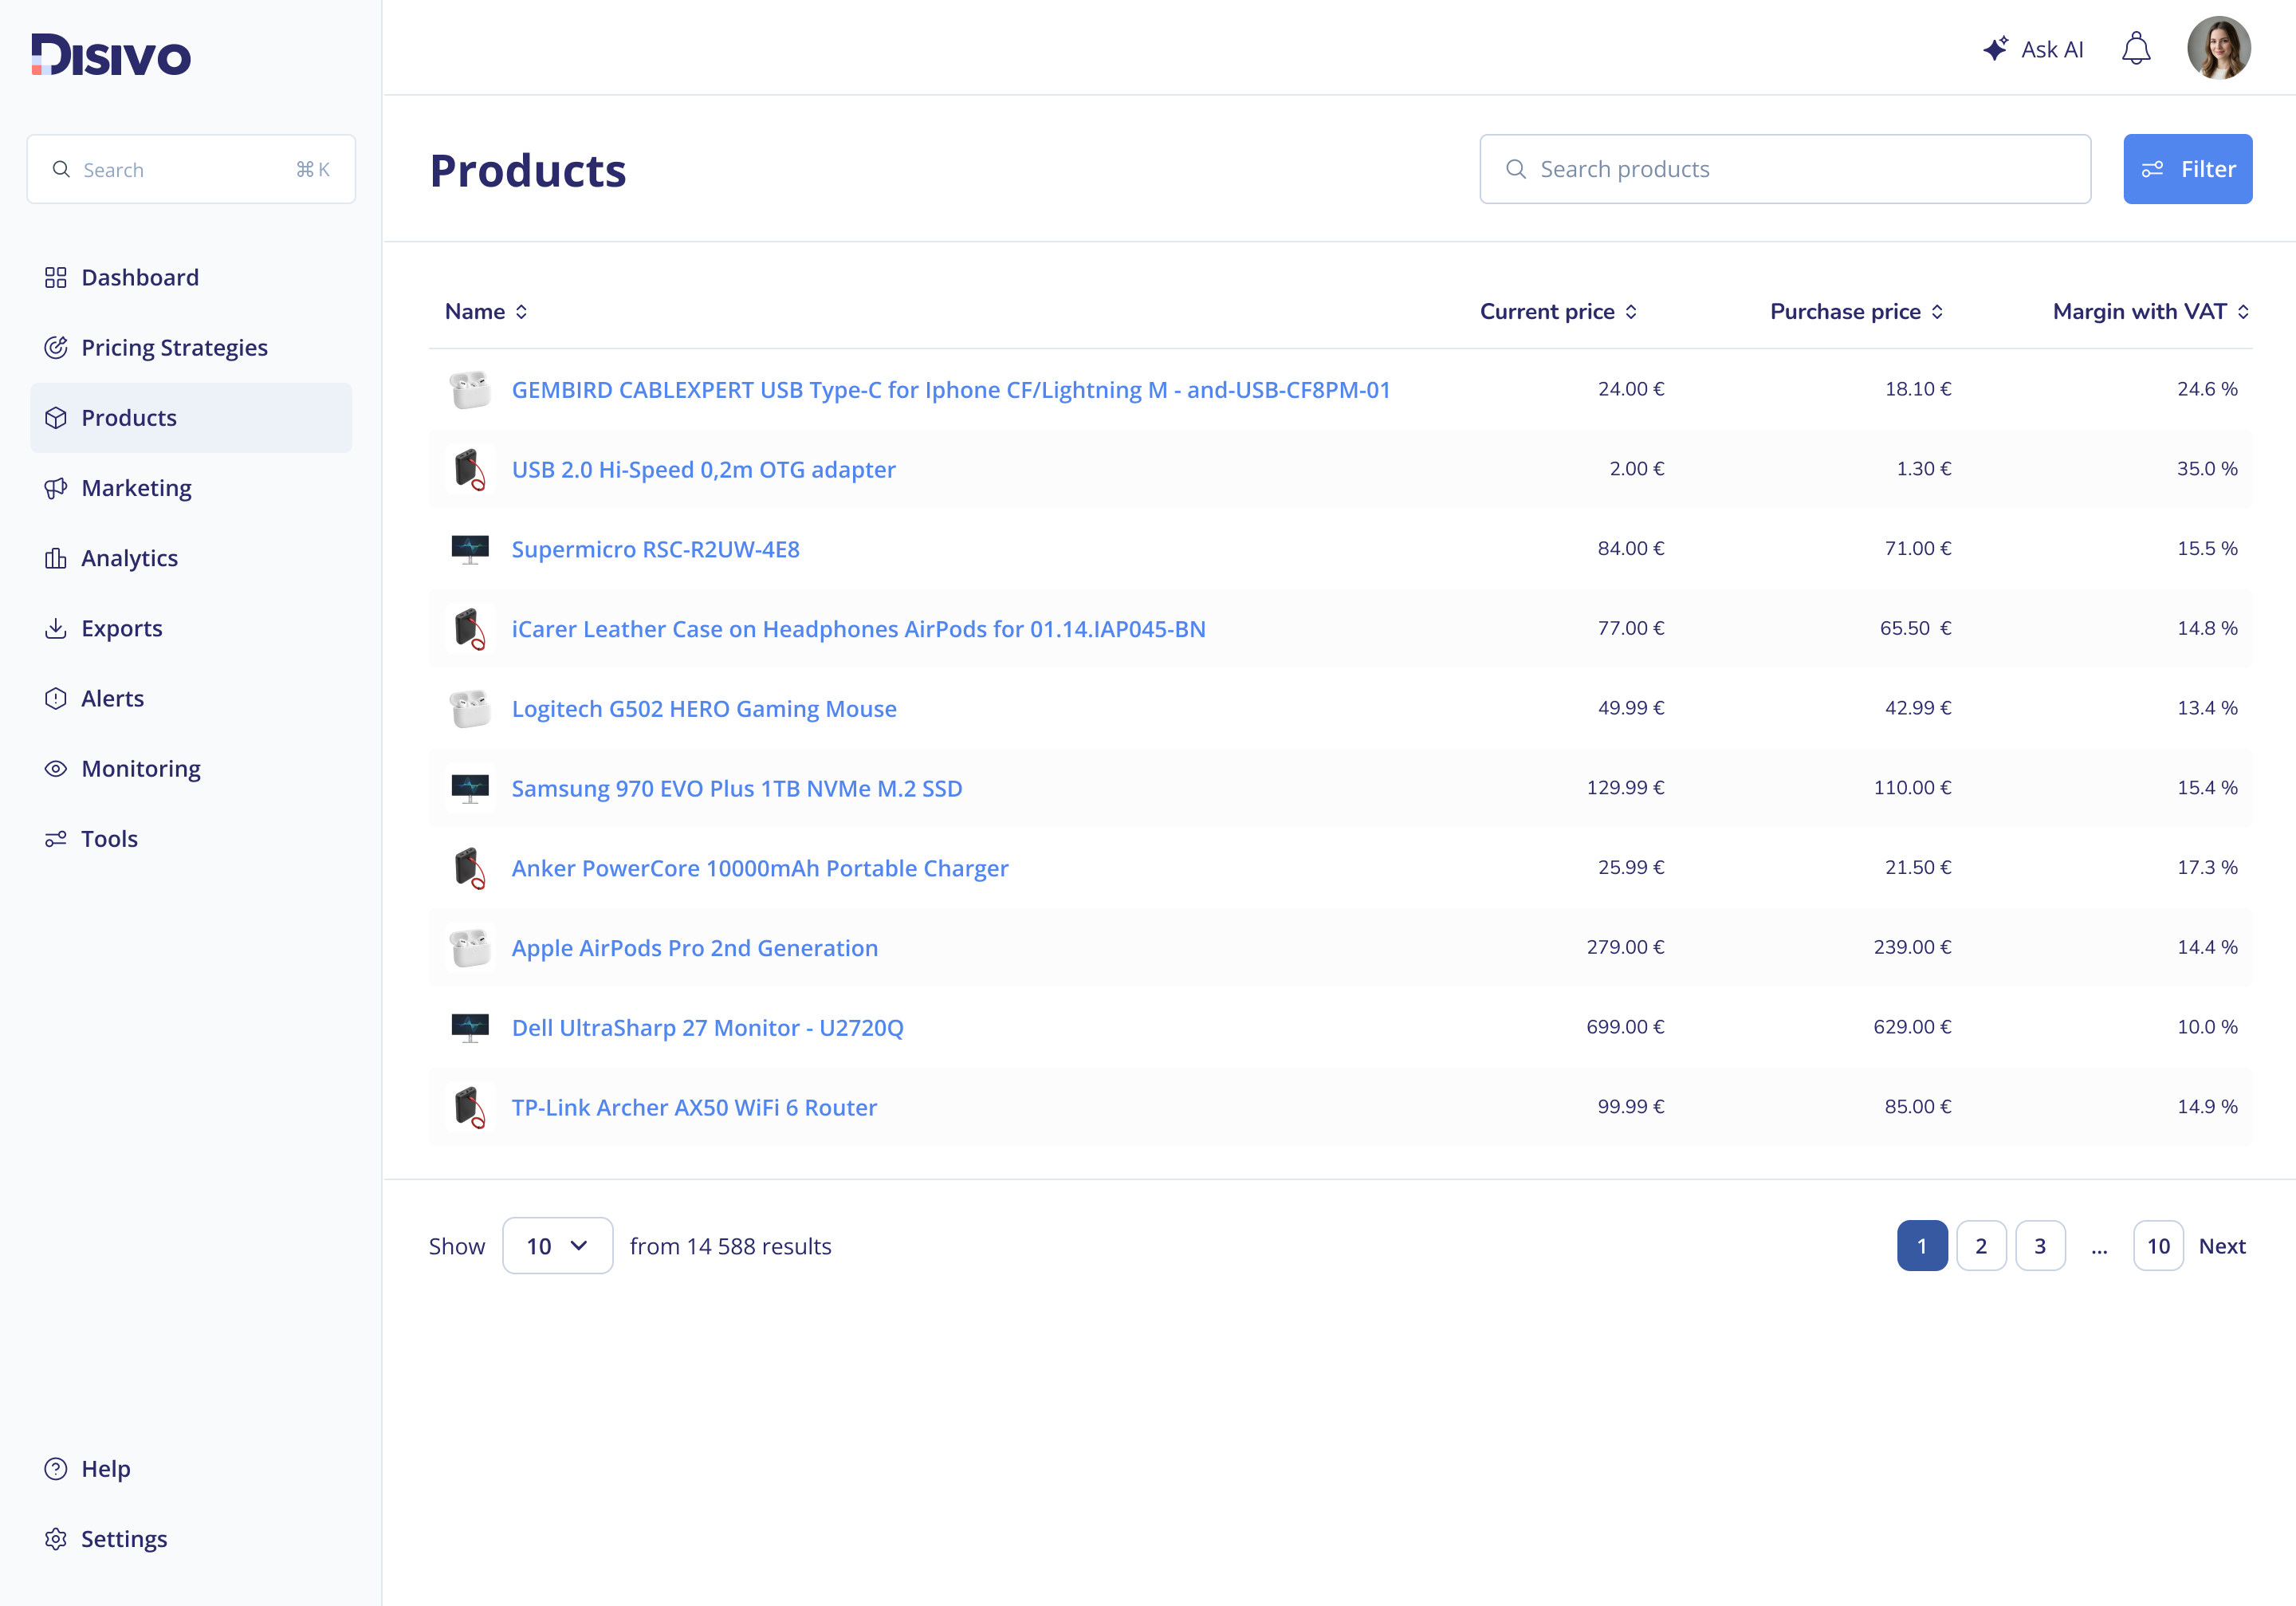Click the Logitech G502 product thumbnail

(x=470, y=709)
